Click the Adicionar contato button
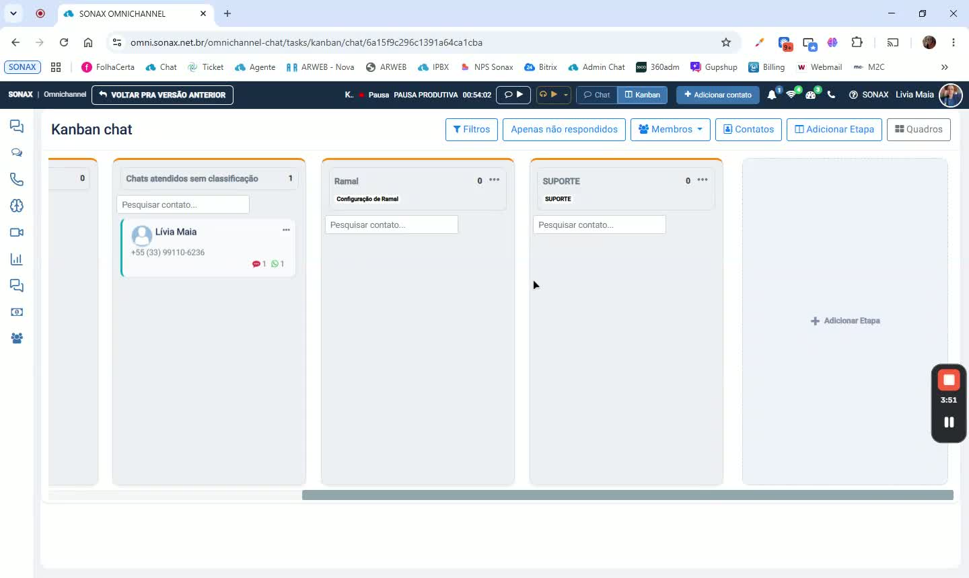Image resolution: width=969 pixels, height=578 pixels. coord(717,95)
